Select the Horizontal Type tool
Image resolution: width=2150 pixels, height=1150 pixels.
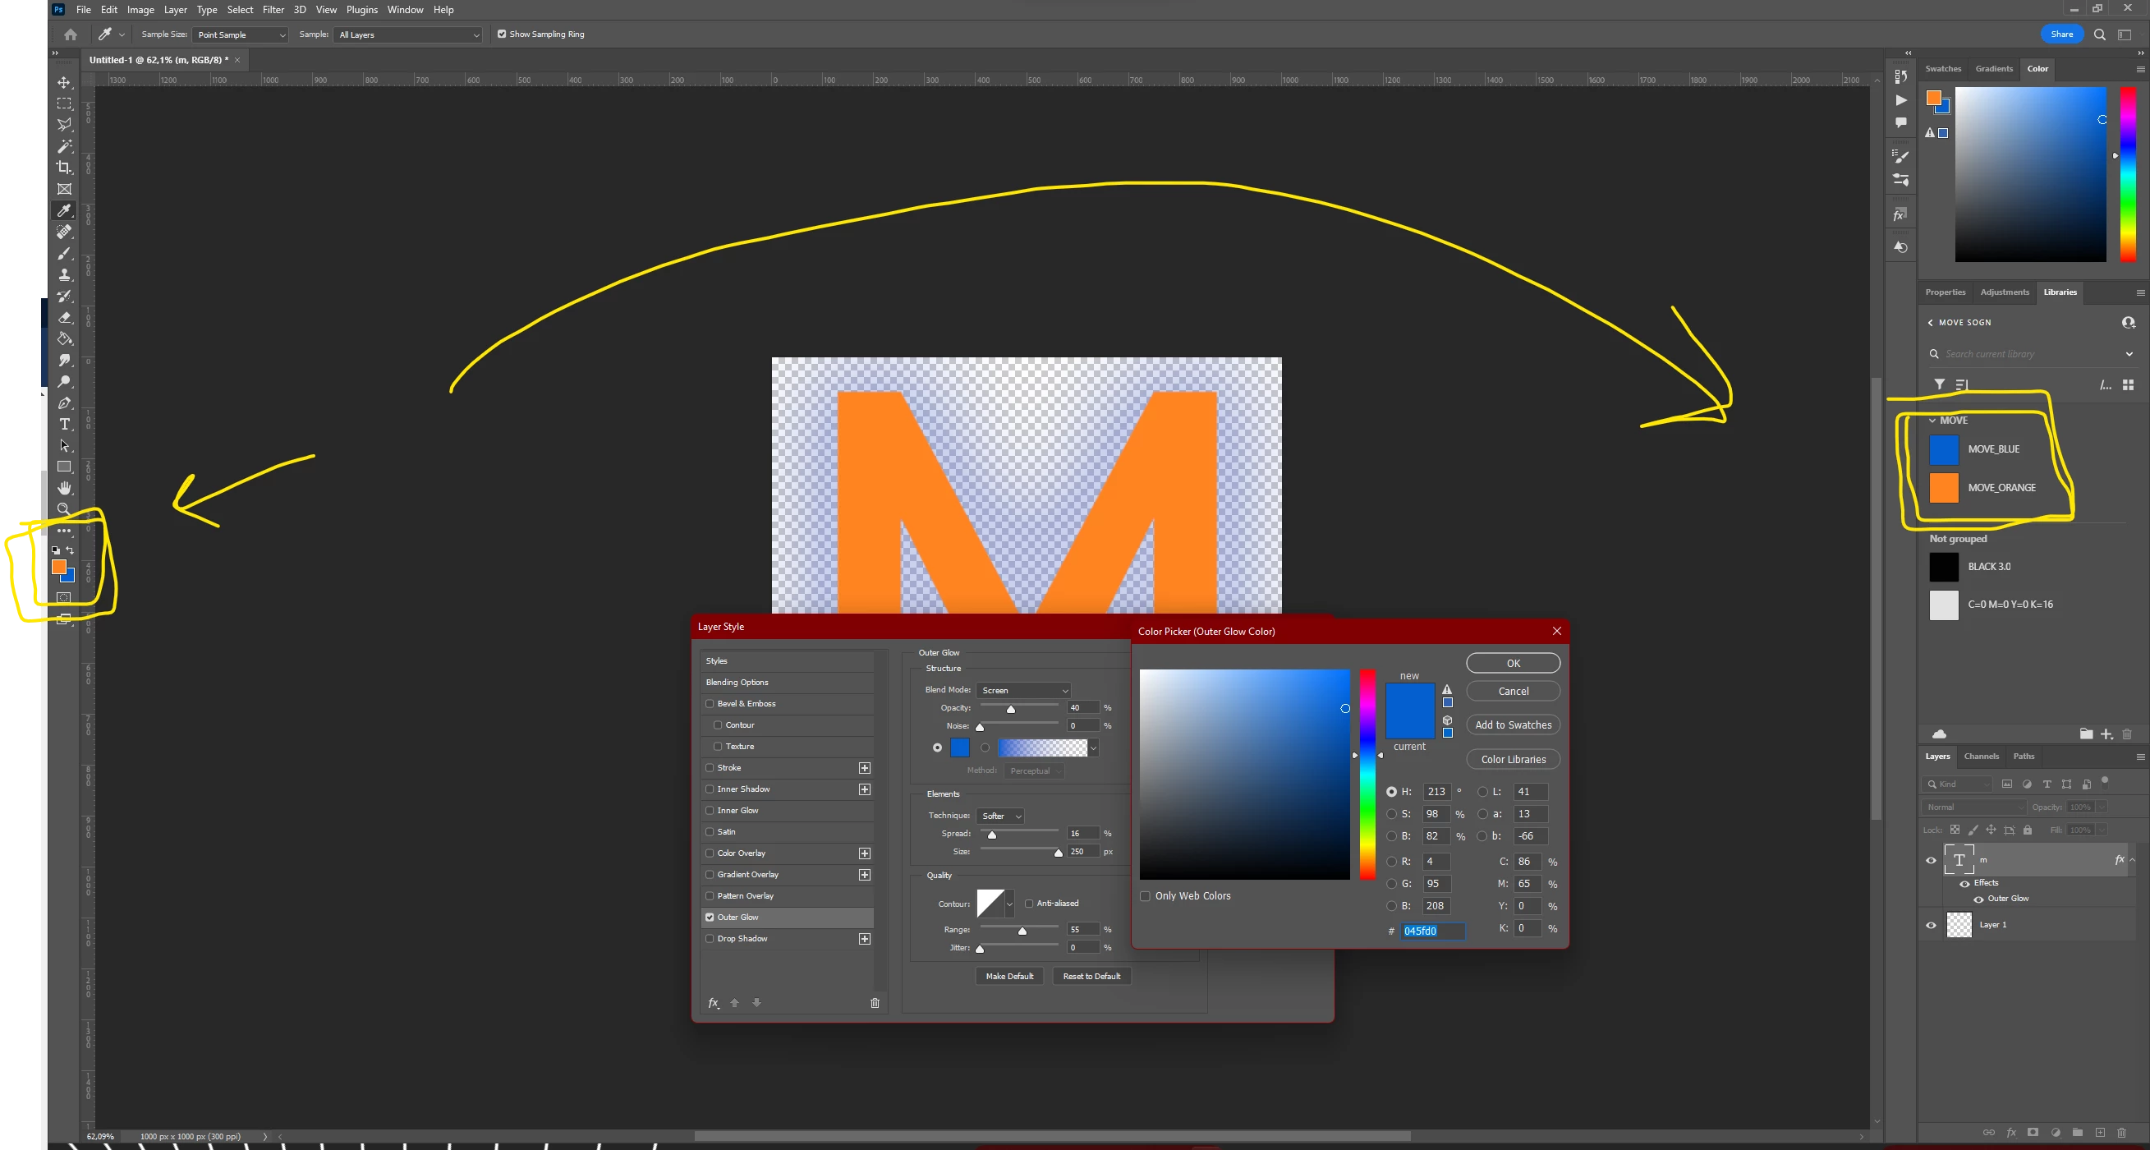pos(64,424)
